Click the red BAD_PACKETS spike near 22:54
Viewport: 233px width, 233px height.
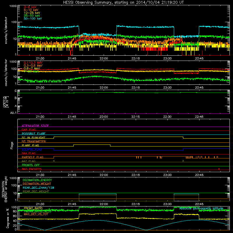click(219, 169)
